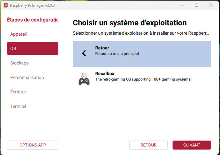Click the Choisir un système d'exploitation heading
220x155 pixels.
pyautogui.click(x=130, y=23)
